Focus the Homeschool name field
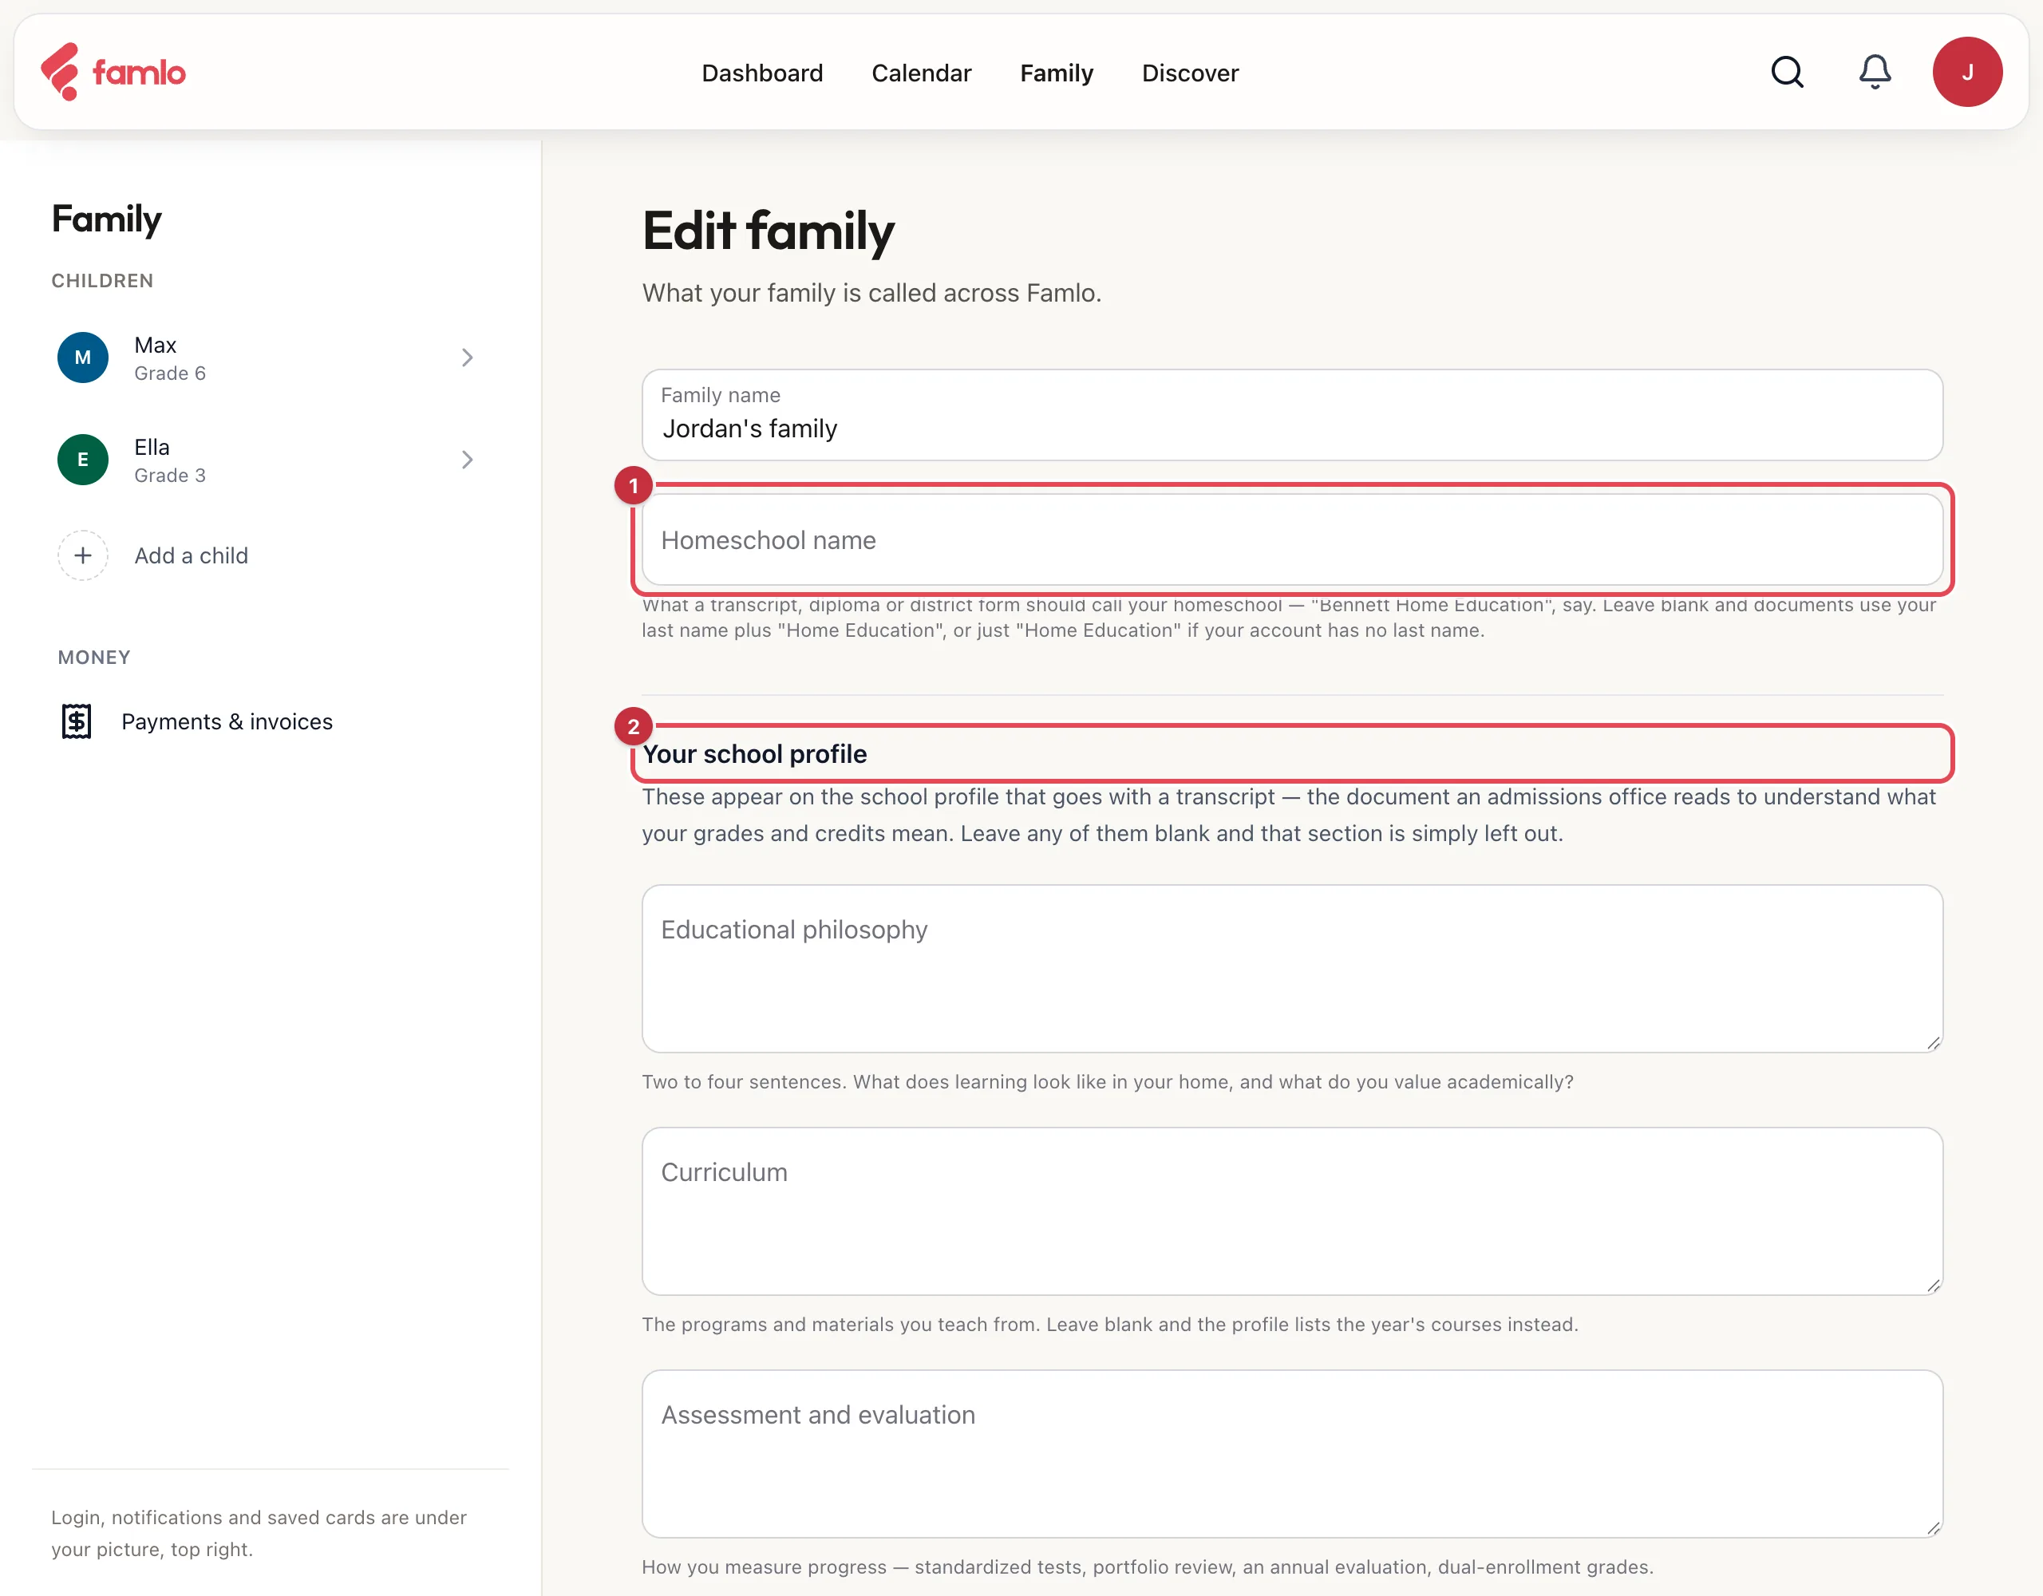This screenshot has height=1596, width=2043. [x=1292, y=539]
